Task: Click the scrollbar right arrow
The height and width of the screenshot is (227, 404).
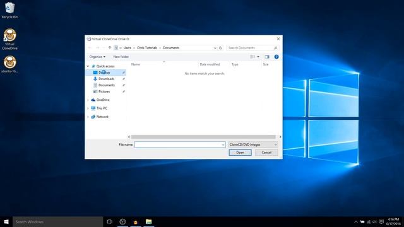Action: (280, 137)
